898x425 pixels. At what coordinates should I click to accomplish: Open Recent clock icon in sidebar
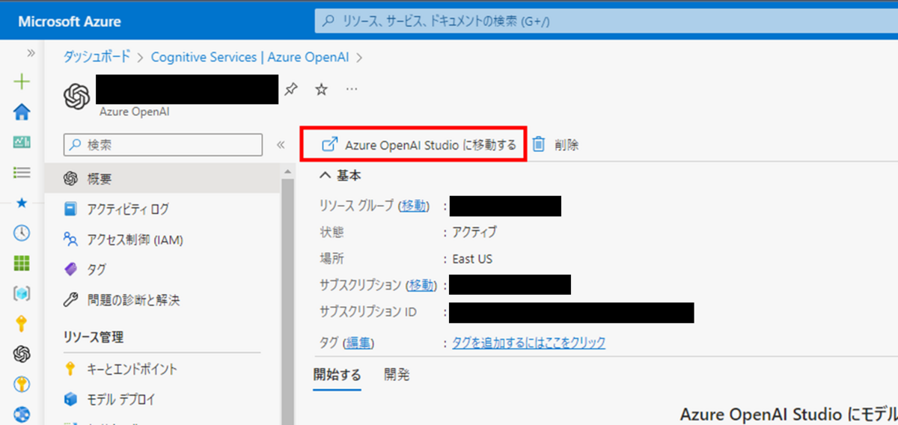tap(22, 233)
